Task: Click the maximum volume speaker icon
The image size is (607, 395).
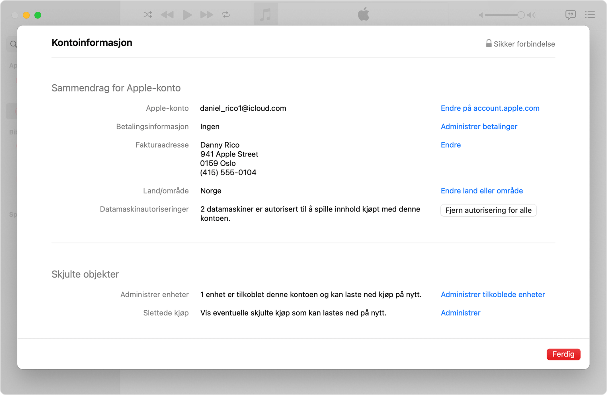Action: tap(531, 15)
